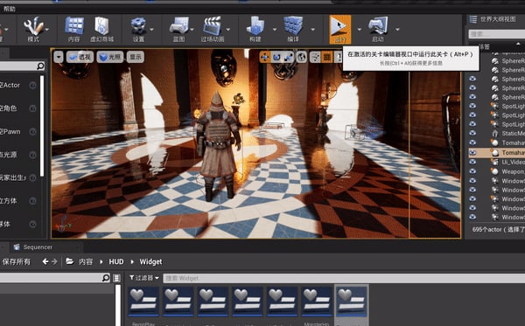Open the 过场动画 dropdown arrow
The image size is (525, 326).
click(228, 30)
